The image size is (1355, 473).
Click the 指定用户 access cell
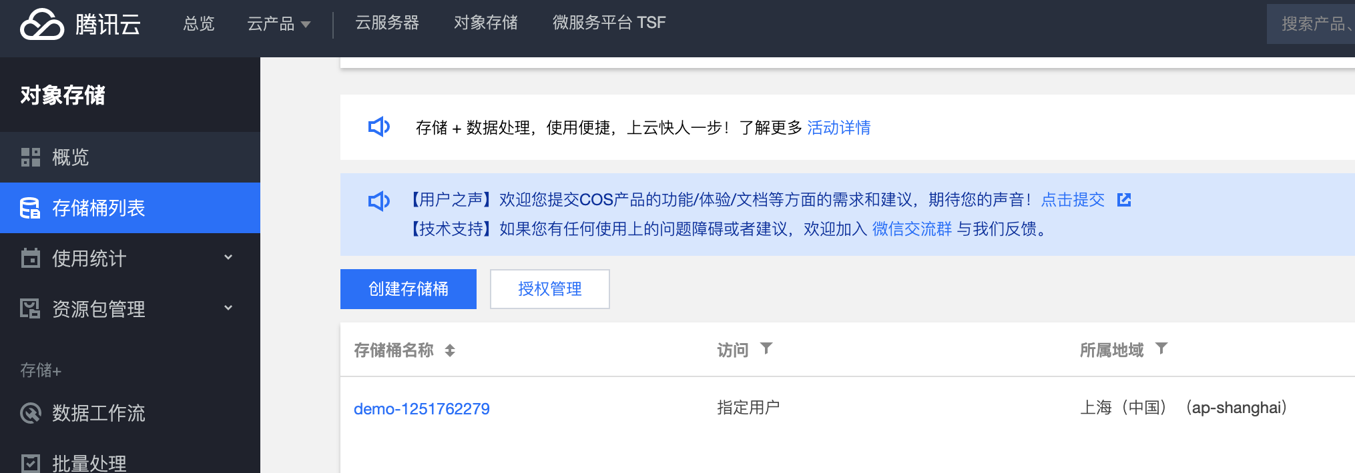pyautogui.click(x=748, y=408)
